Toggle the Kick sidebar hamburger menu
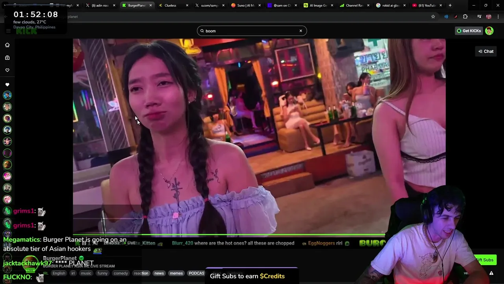 coord(8,31)
